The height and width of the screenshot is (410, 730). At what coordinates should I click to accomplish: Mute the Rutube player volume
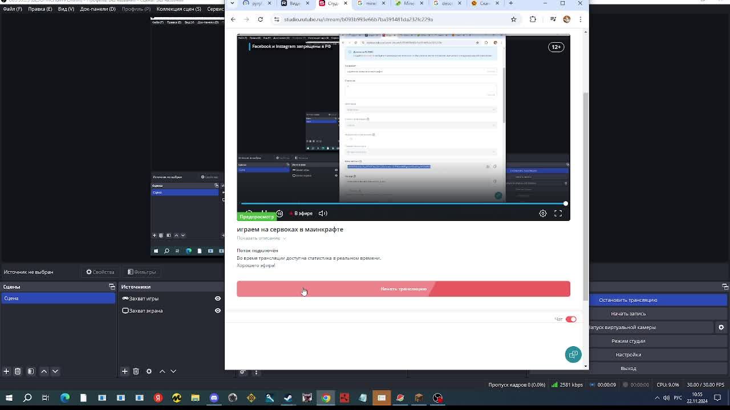(323, 214)
